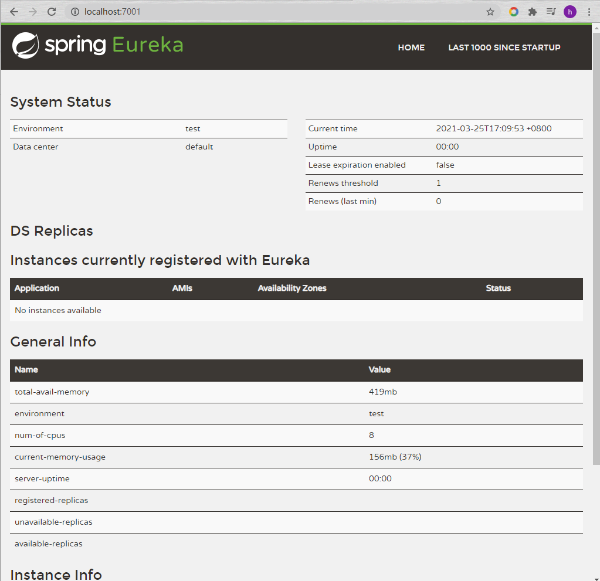Click the Renews threshold label
The height and width of the screenshot is (581, 600).
point(343,184)
